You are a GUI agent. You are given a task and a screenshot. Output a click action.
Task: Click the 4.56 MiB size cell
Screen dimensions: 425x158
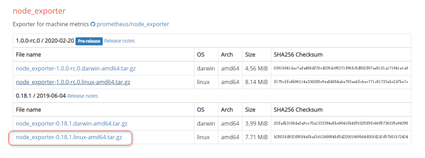pyautogui.click(x=256, y=68)
